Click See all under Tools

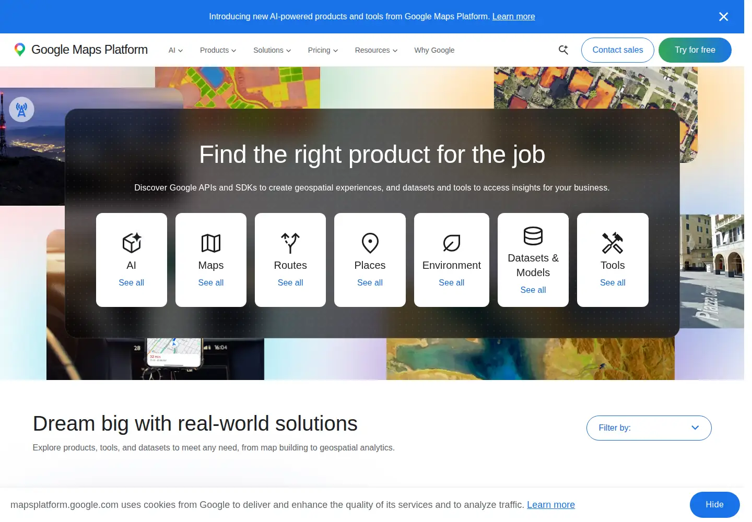(x=613, y=282)
